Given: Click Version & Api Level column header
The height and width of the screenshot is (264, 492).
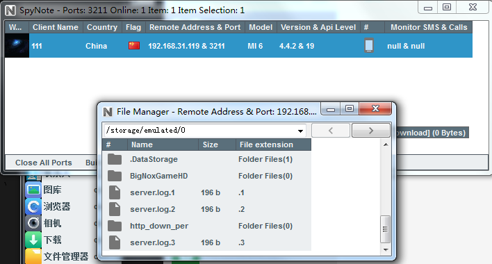Looking at the screenshot, I should [x=318, y=27].
